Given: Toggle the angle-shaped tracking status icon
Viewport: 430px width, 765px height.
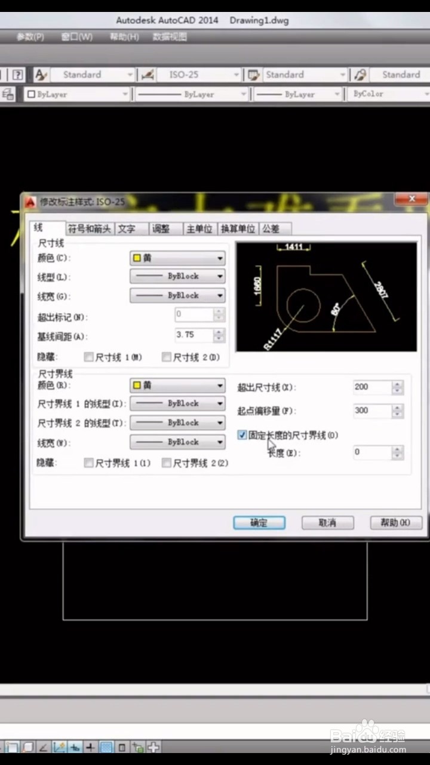Looking at the screenshot, I should 44,747.
